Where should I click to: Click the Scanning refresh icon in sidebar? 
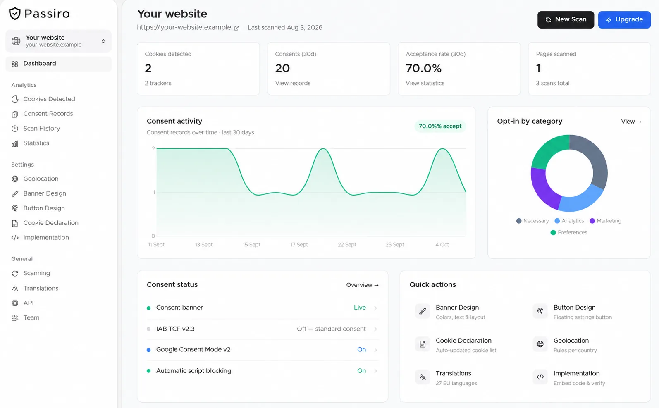[15, 273]
